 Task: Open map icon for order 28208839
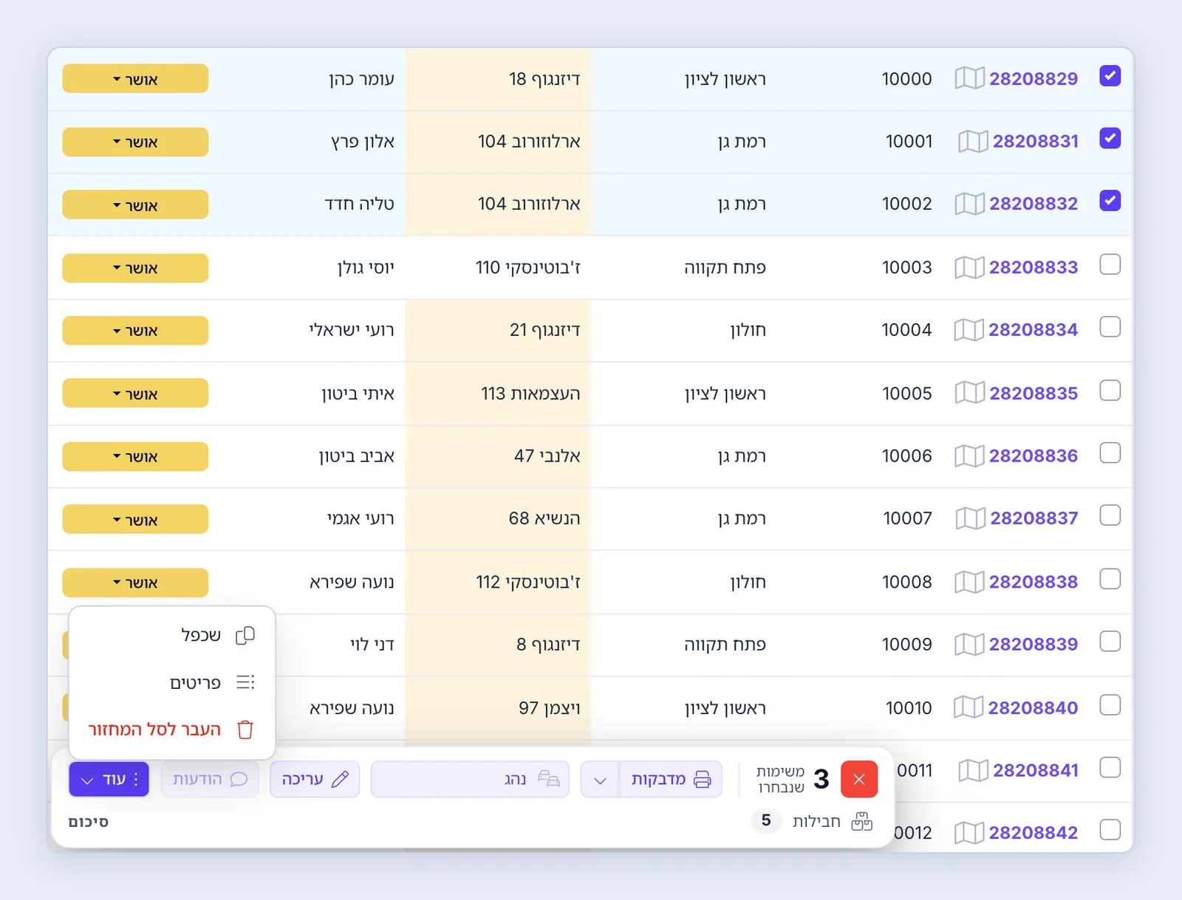969,645
